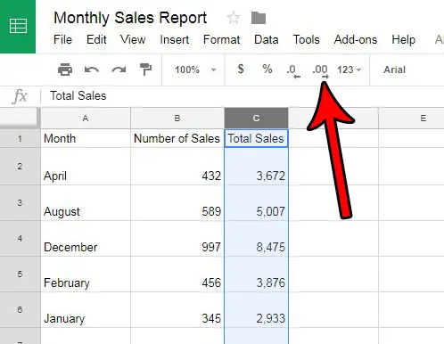The height and width of the screenshot is (344, 444).
Task: Click the Number of Sales cell
Action: click(x=177, y=138)
